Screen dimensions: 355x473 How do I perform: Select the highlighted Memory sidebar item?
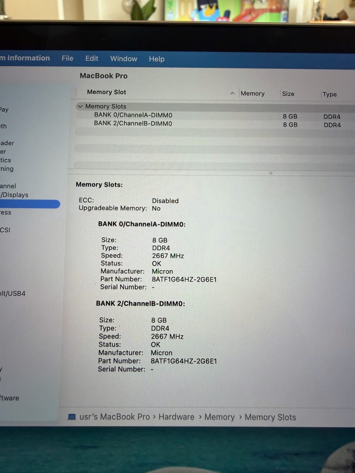[30, 204]
